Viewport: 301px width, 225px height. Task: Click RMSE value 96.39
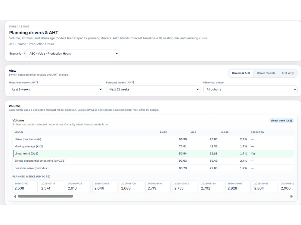click(x=183, y=139)
